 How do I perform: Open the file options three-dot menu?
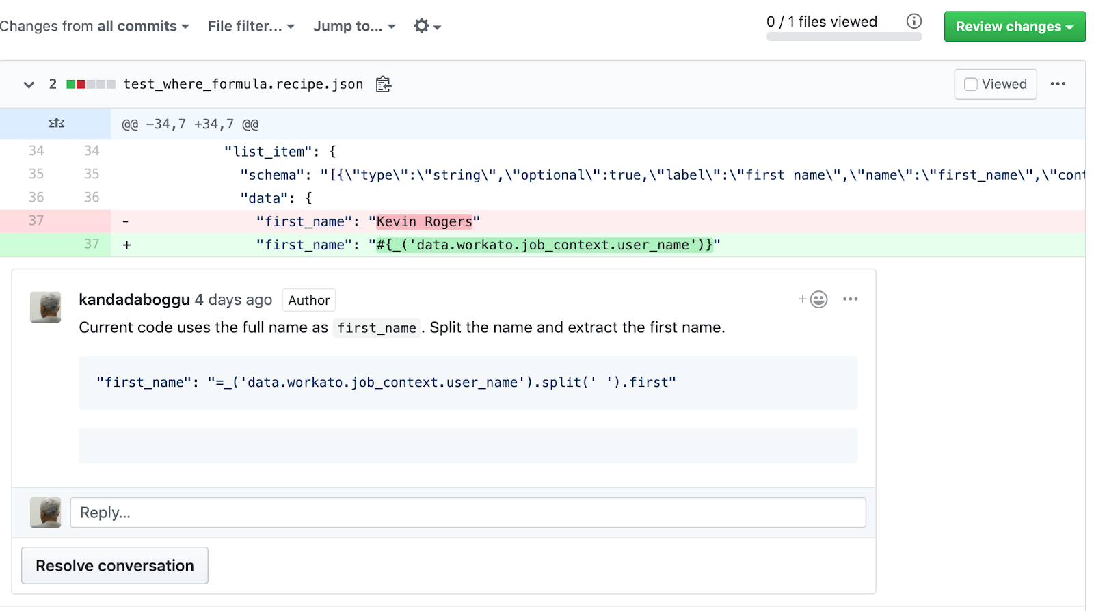(x=1057, y=84)
